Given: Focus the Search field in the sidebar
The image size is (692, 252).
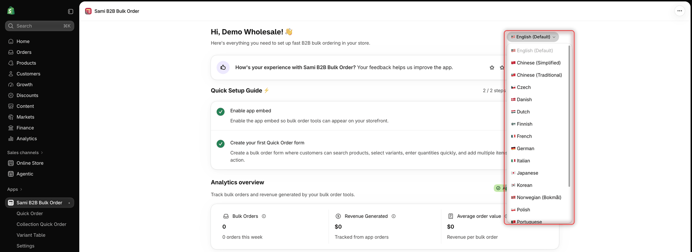Looking at the screenshot, I should pos(40,26).
